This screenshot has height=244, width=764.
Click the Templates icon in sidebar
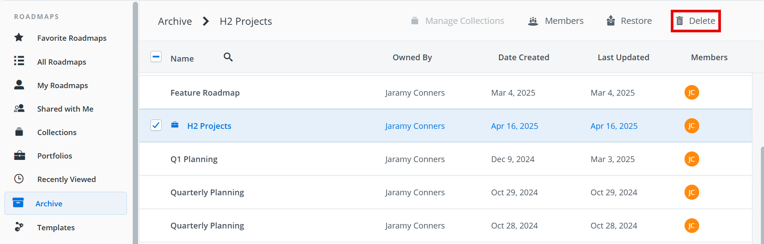(19, 227)
